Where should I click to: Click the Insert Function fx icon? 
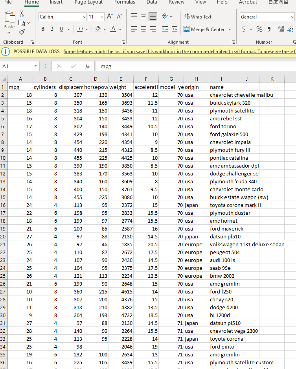(87, 66)
